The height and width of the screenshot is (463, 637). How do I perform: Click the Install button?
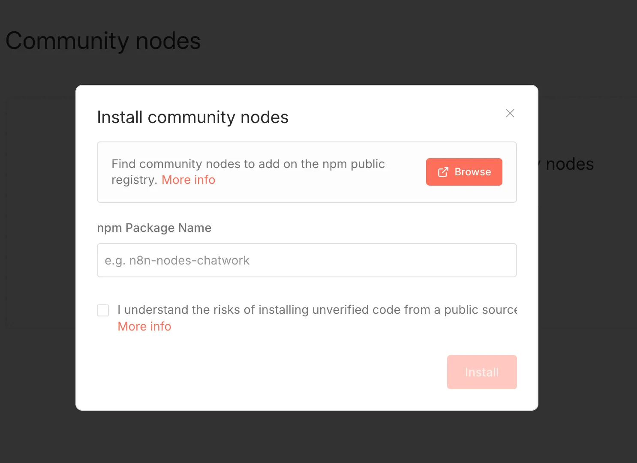coord(482,372)
